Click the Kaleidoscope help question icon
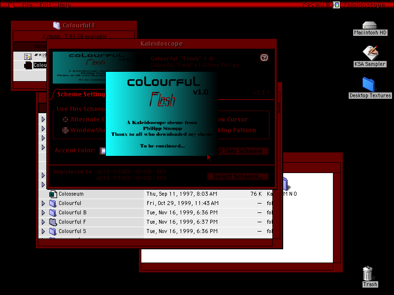 (264, 58)
